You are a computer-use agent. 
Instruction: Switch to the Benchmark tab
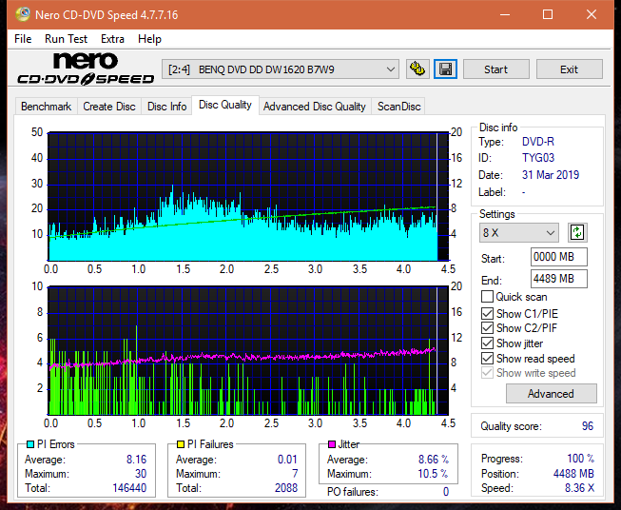46,107
